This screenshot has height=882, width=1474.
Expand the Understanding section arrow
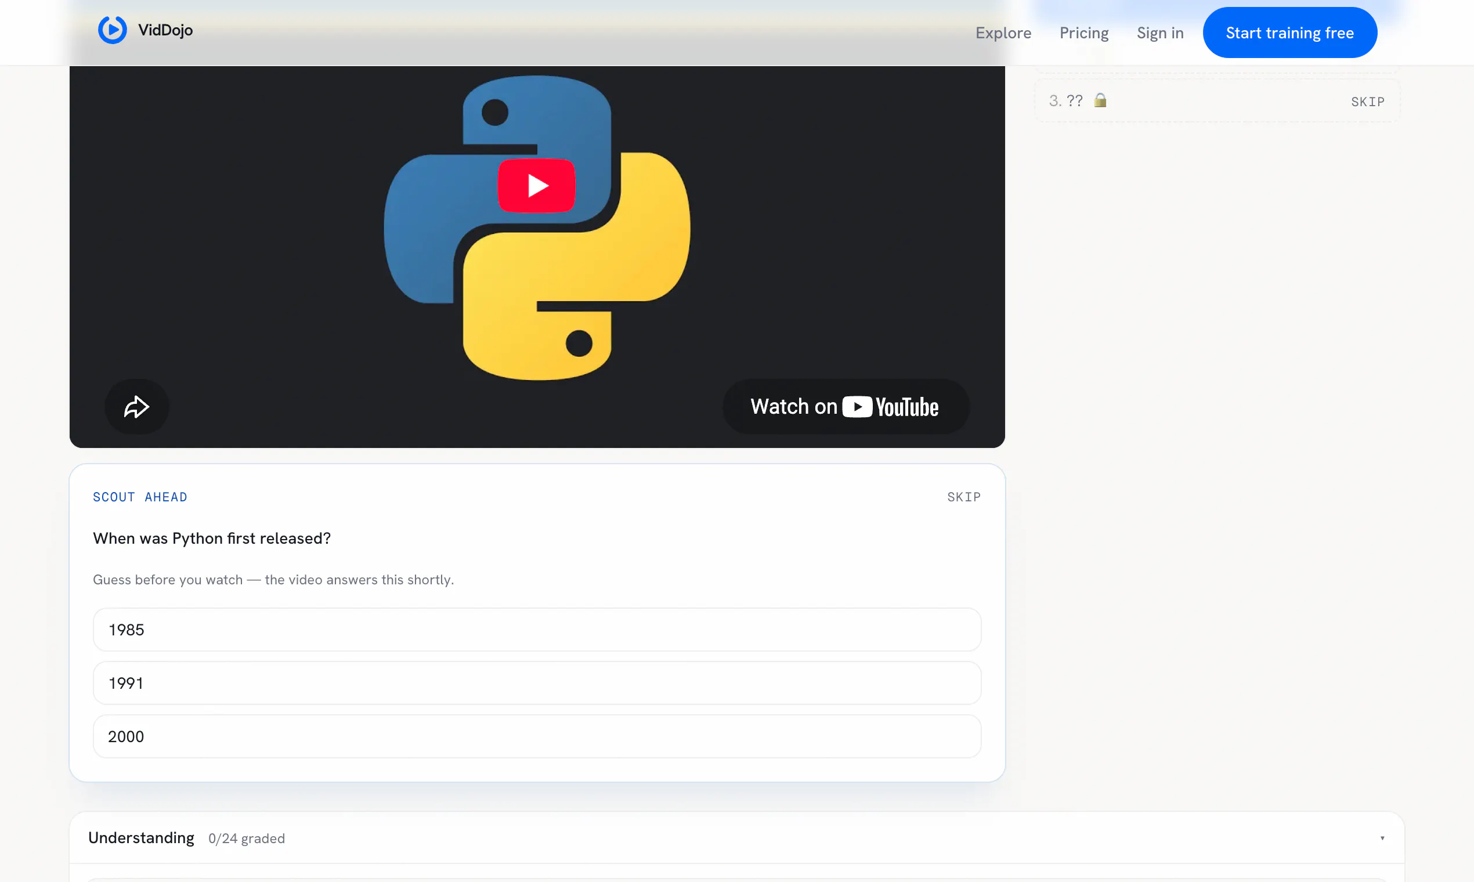tap(1382, 838)
